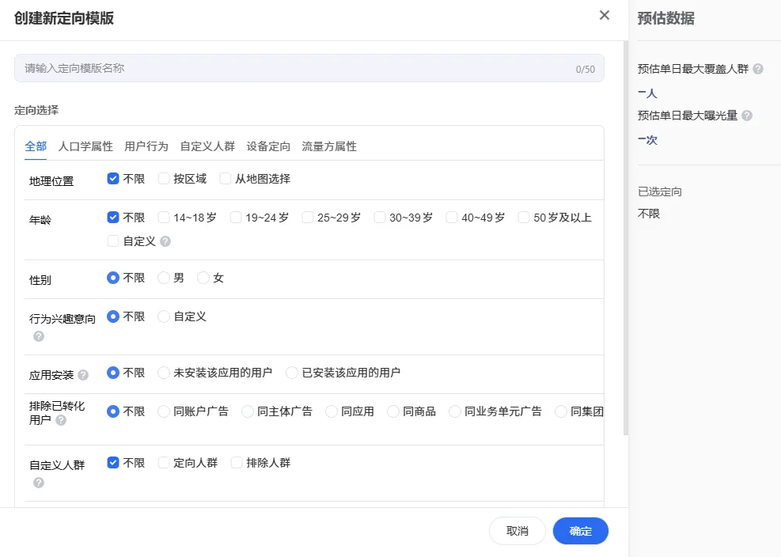The height and width of the screenshot is (557, 781).
Task: Check the 14~18岁 age checkbox
Action: tap(163, 217)
